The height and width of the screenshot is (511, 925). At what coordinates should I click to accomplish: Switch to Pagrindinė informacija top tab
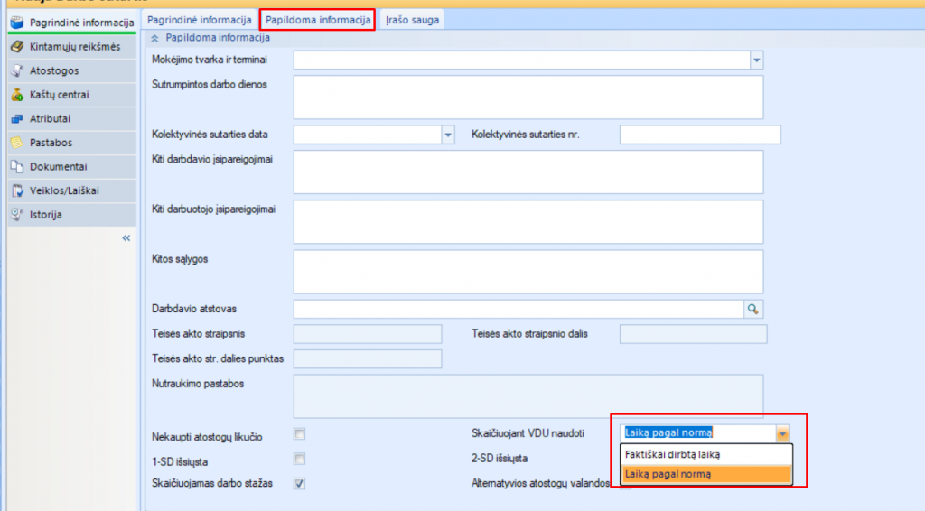pyautogui.click(x=200, y=19)
